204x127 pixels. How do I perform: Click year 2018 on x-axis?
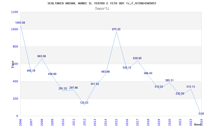coord(148,122)
